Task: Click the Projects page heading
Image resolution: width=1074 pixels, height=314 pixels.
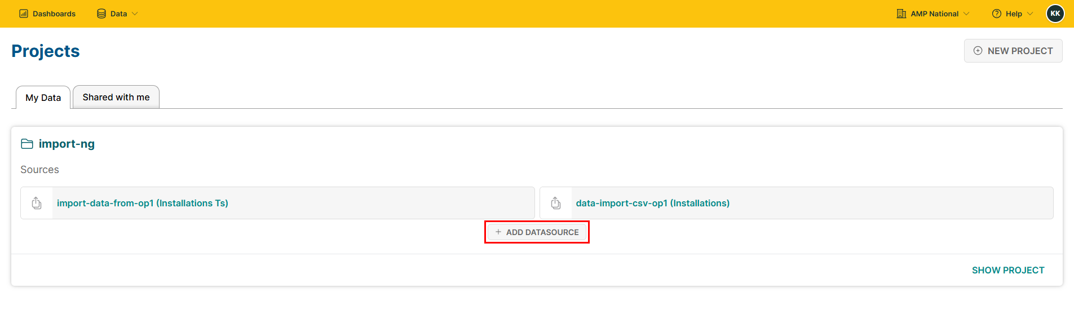Action: click(x=46, y=51)
